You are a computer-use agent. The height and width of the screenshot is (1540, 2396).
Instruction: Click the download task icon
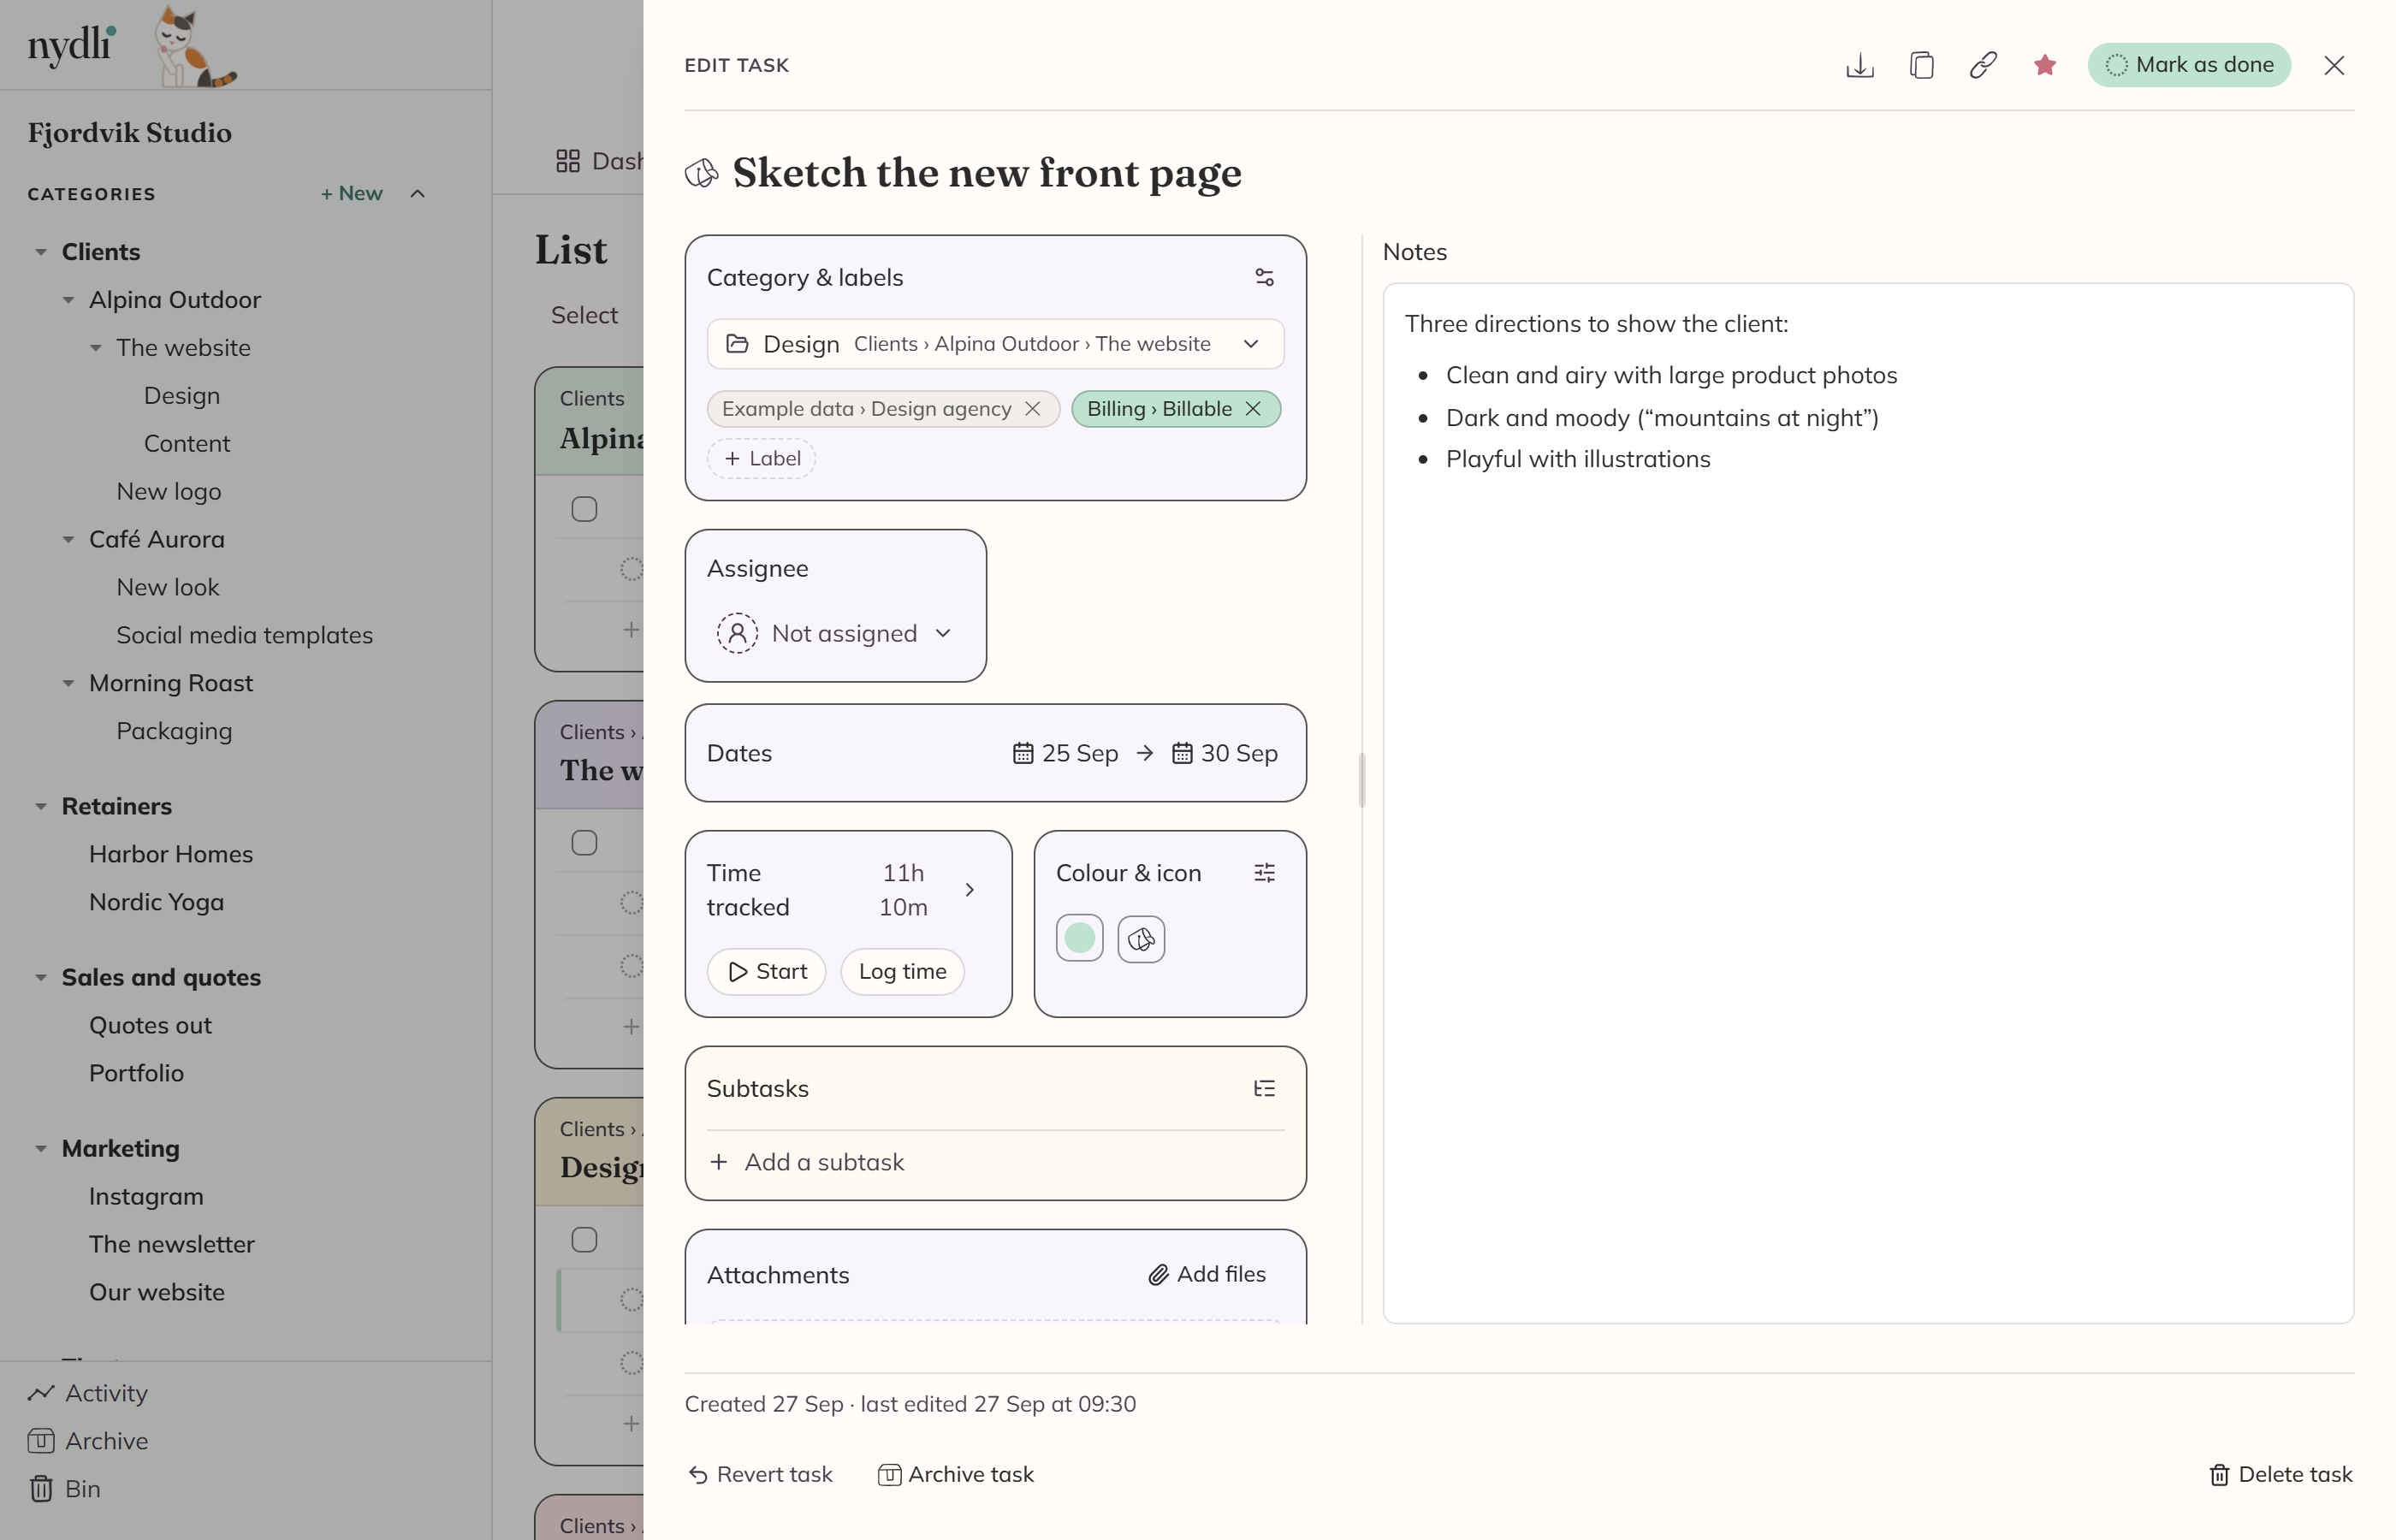pos(1859,65)
